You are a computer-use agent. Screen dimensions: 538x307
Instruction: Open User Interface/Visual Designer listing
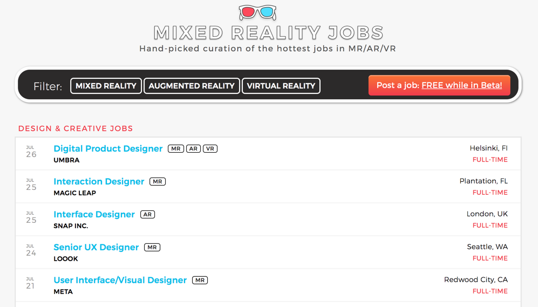[x=120, y=280]
